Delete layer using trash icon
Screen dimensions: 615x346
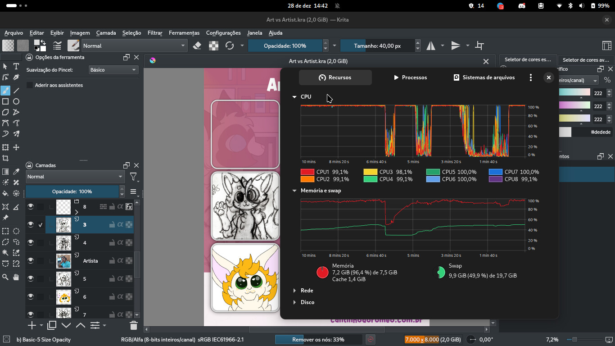(133, 325)
